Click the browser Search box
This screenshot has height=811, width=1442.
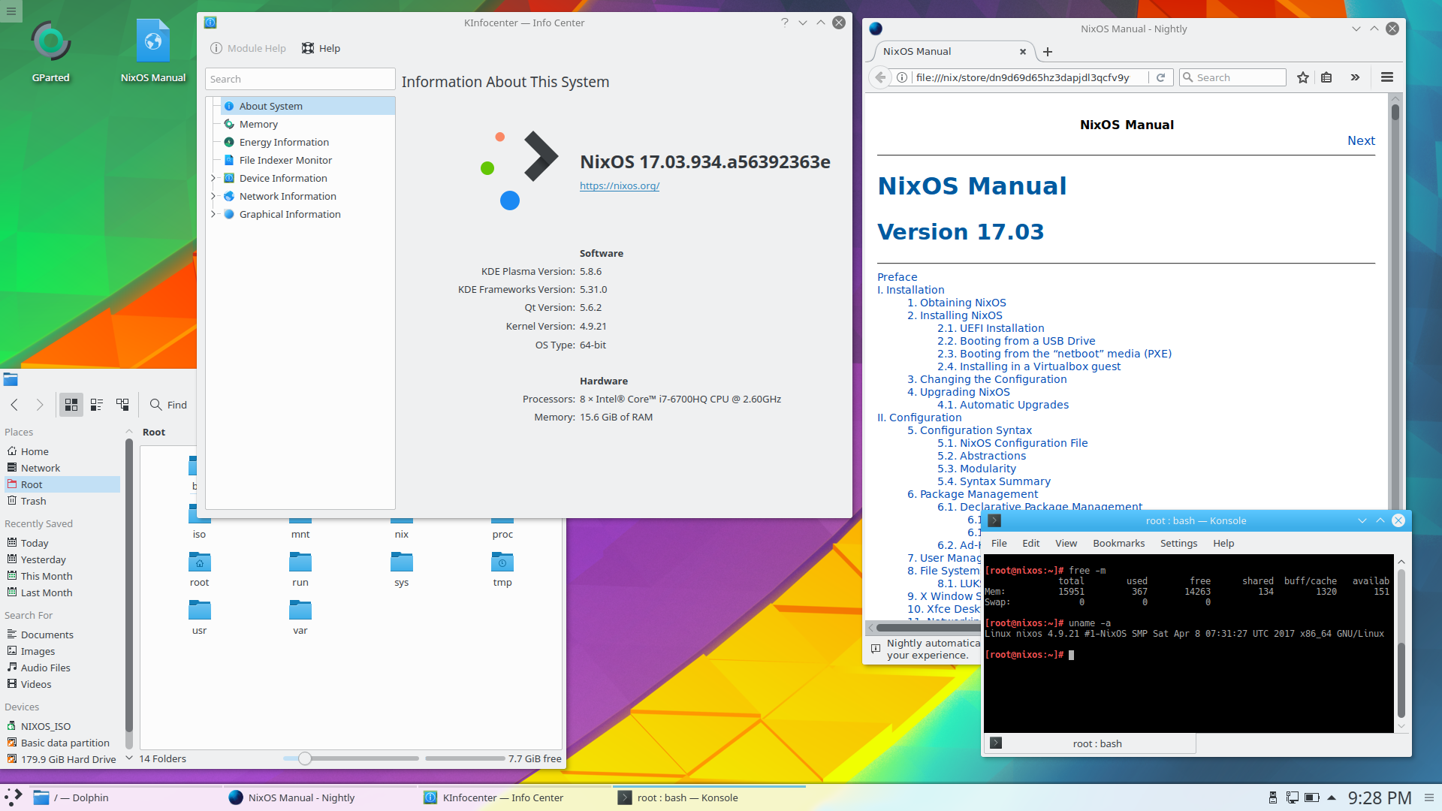point(1232,77)
